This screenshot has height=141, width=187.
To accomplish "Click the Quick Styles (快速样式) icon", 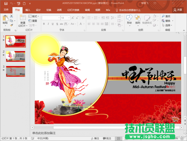I will (x=147, y=18).
